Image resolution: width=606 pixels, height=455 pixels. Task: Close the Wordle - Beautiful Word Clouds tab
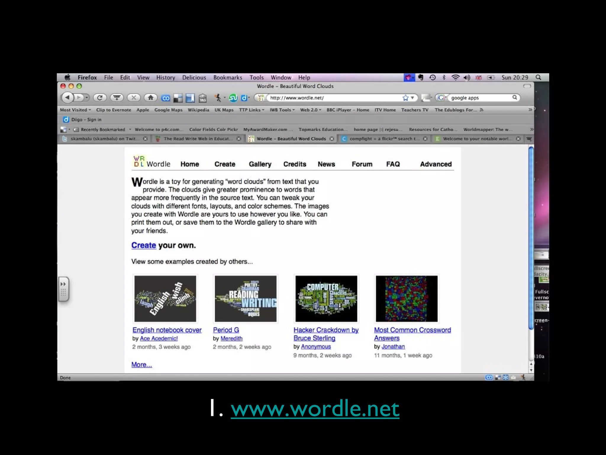point(332,139)
